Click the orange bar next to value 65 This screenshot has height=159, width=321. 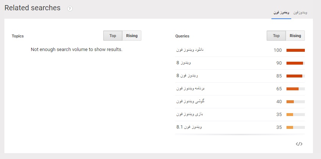click(293, 89)
